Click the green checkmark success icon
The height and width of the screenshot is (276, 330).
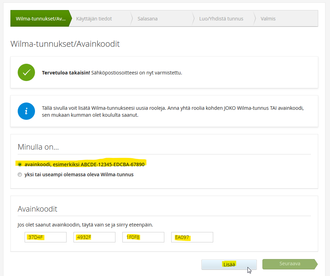click(26, 72)
